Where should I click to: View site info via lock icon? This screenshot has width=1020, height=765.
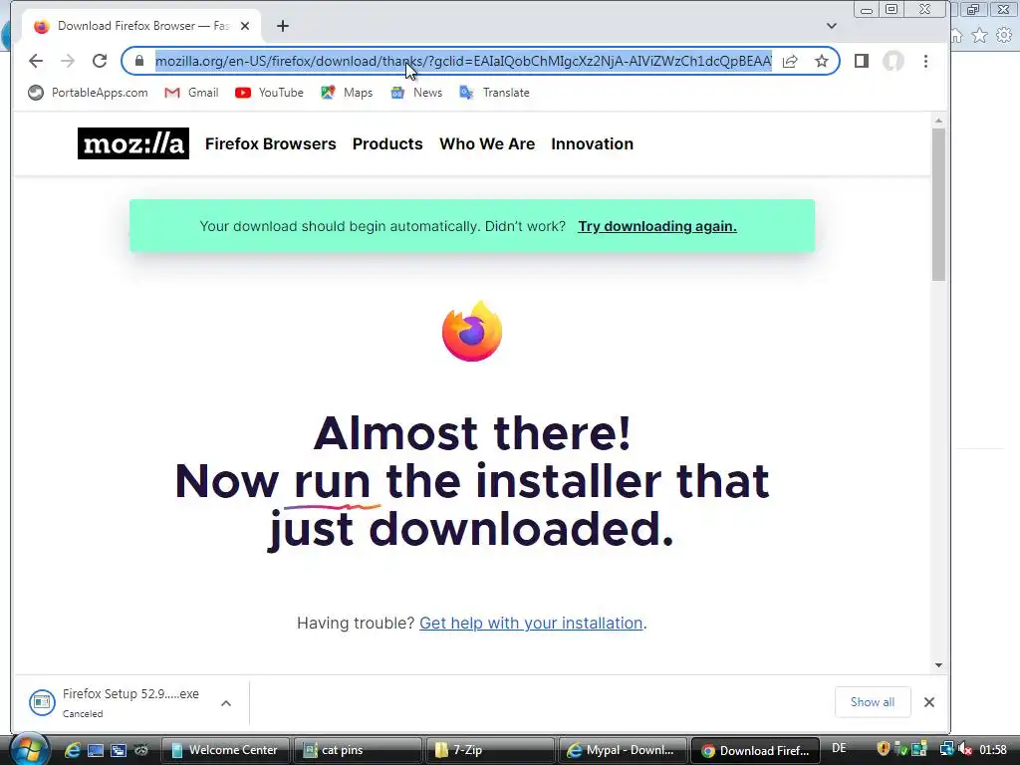click(x=139, y=61)
